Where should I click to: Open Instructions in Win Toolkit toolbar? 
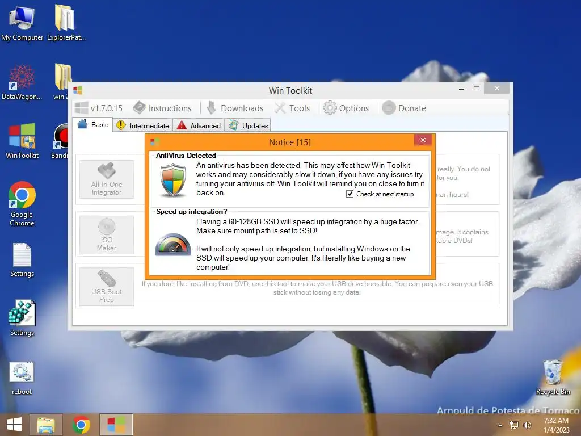point(162,108)
